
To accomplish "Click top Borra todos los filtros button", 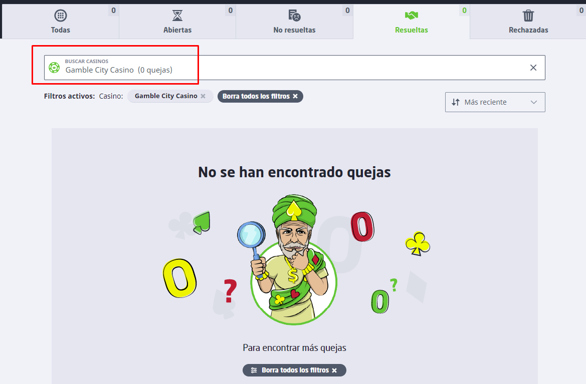I will click(260, 96).
